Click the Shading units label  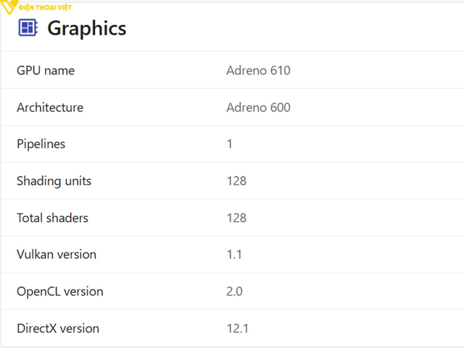(x=54, y=181)
